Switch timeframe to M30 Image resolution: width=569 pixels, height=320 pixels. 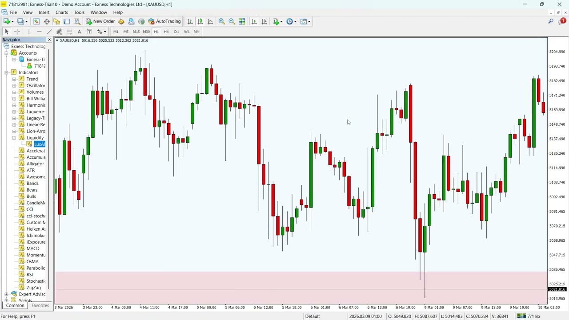point(146,32)
